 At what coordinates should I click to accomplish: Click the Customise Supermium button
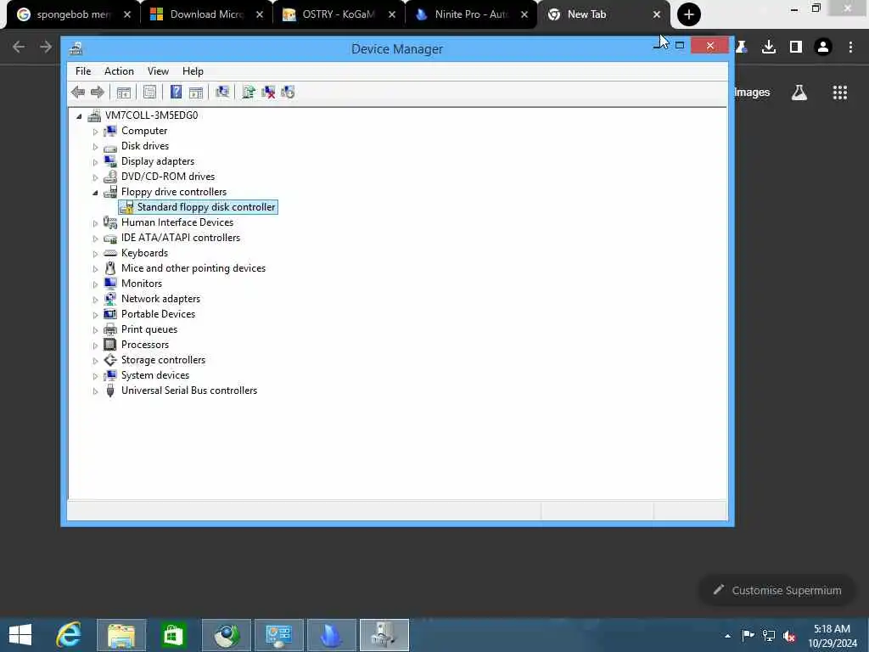[x=777, y=591]
